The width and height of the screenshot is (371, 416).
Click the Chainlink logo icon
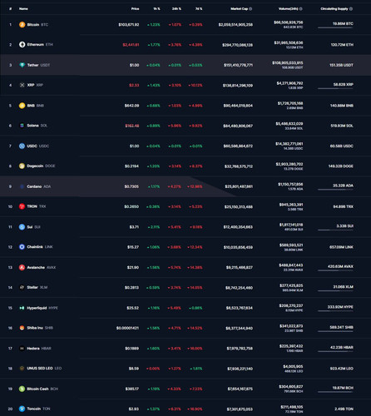tap(22, 247)
